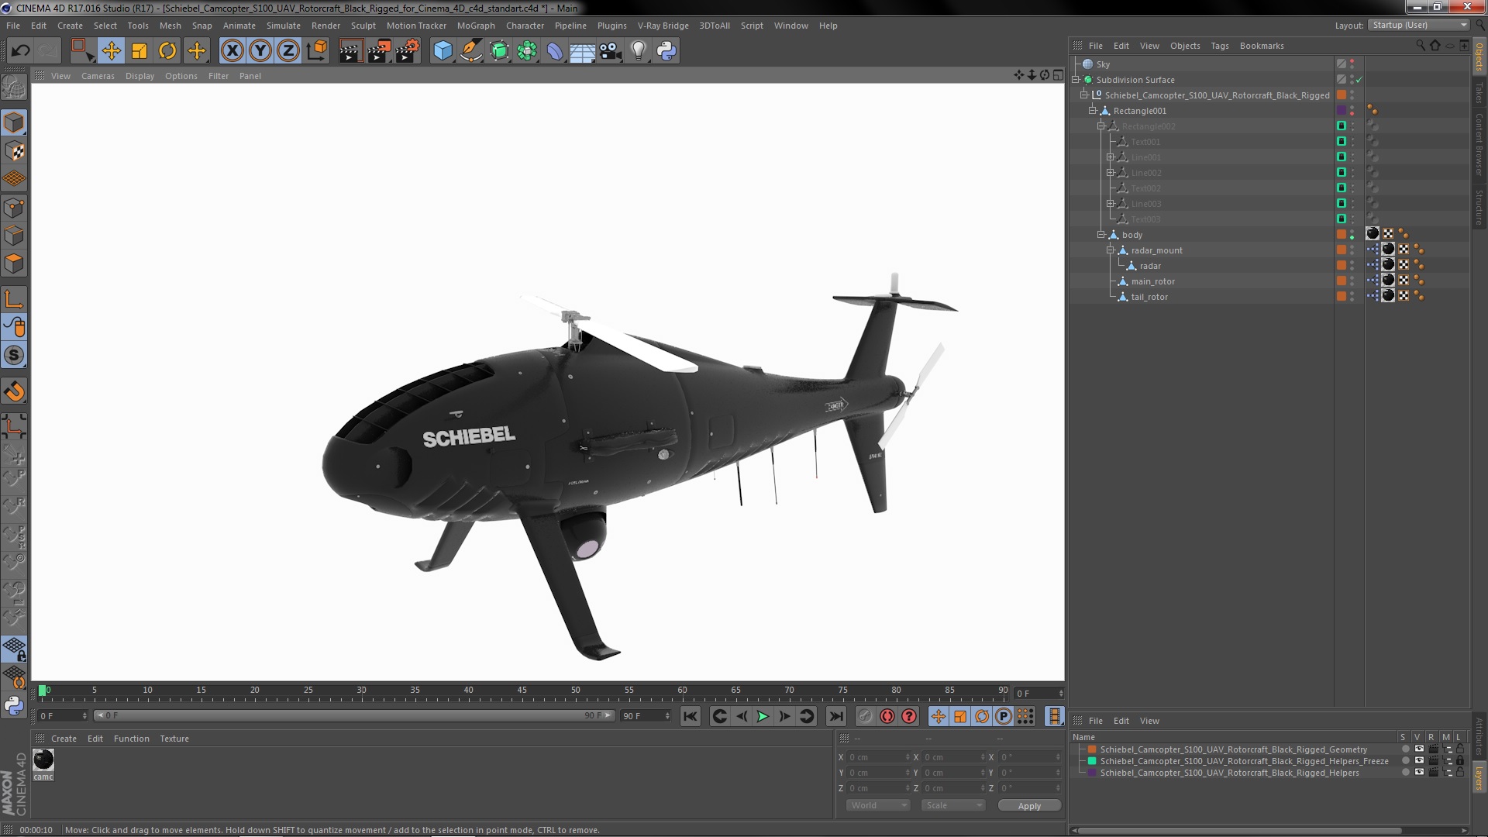Select the main_rotor object in tree
The image size is (1488, 837).
pyautogui.click(x=1152, y=281)
